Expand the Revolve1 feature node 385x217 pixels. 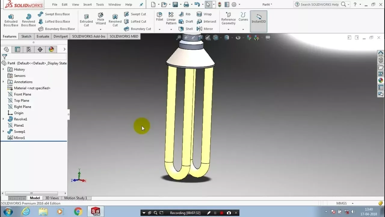point(3,119)
